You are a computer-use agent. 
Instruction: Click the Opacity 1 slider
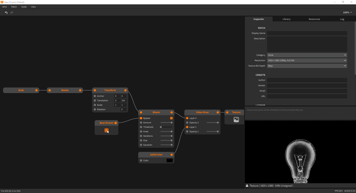(x=212, y=131)
